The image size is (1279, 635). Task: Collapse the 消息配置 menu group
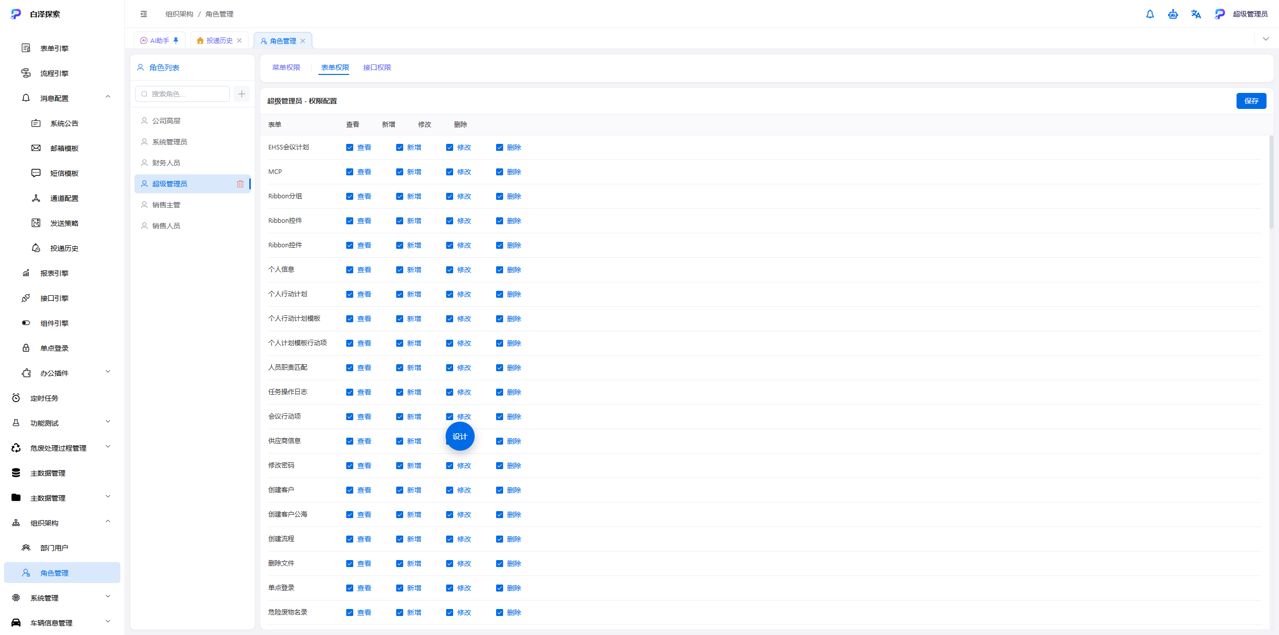coord(108,97)
